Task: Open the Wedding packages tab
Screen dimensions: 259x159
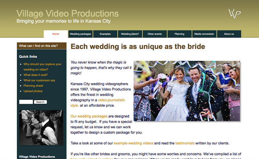Action: click(x=80, y=34)
